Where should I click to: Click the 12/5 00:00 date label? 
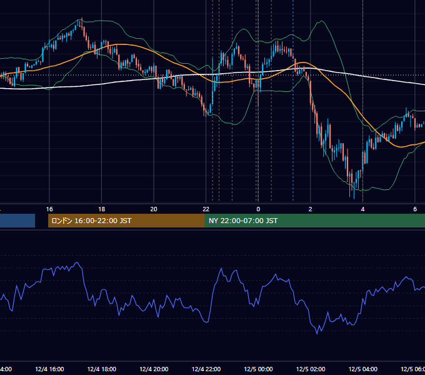click(x=258, y=369)
